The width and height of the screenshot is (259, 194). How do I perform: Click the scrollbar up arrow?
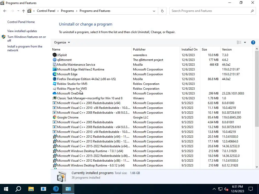coord(257,49)
